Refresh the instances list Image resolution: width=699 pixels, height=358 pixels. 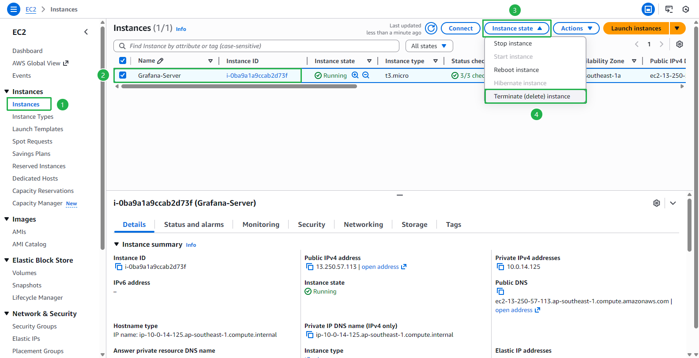point(431,28)
